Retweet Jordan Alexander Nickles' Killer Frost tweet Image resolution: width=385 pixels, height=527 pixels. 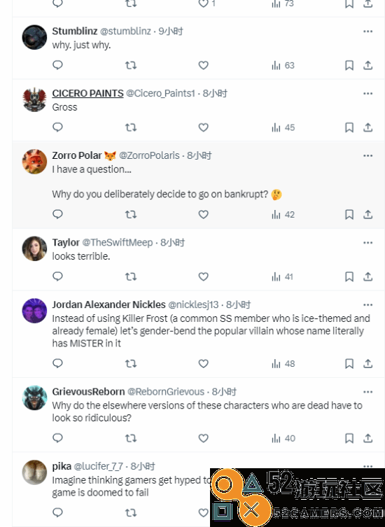pos(131,363)
